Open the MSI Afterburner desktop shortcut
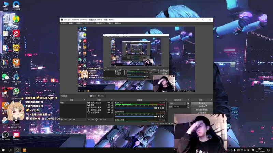Screen dimensions: 273x153 pyautogui.click(x=16, y=94)
